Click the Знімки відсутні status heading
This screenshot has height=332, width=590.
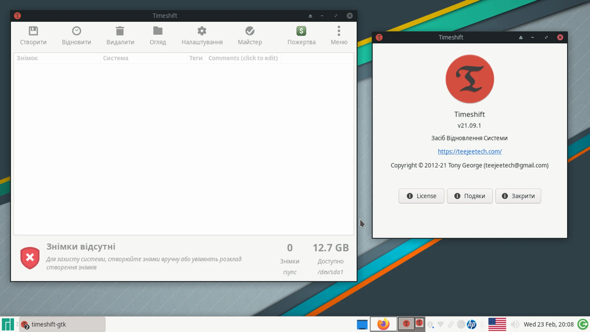point(81,247)
